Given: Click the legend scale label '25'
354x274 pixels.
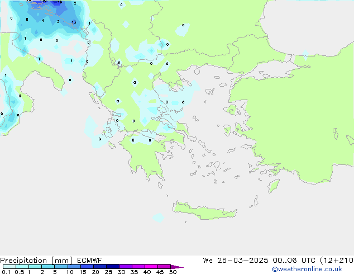Looking at the screenshot, I should tap(108, 272).
